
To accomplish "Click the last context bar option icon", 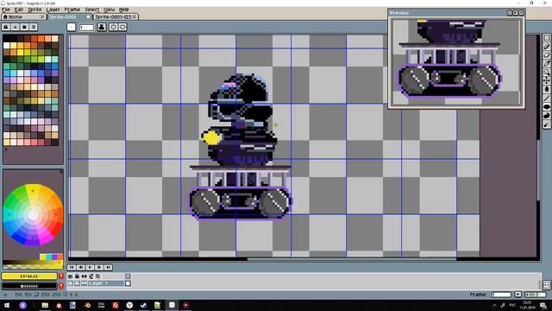I will [x=122, y=27].
